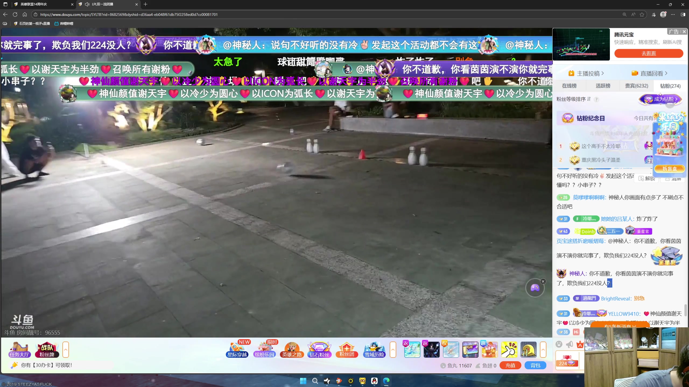
Task: Open the browser profile avatar
Action: point(663,15)
